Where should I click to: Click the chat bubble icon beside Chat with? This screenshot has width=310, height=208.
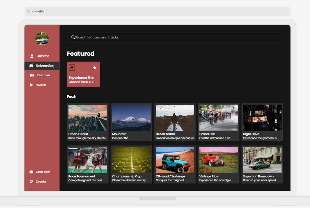[x=31, y=172]
